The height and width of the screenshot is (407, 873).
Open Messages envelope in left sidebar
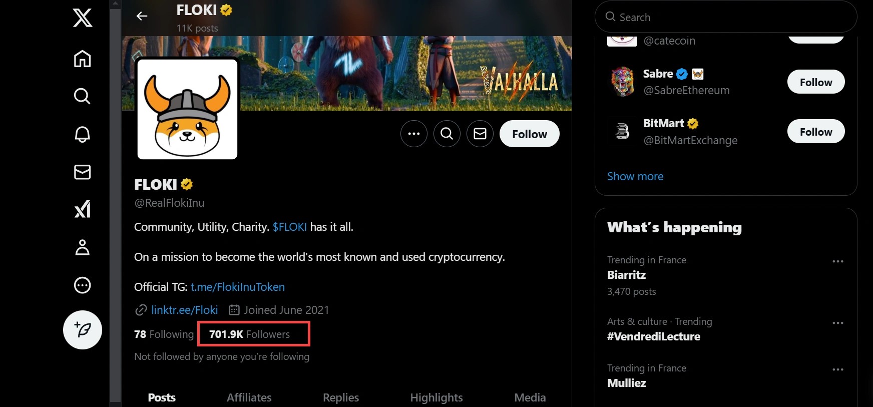83,172
